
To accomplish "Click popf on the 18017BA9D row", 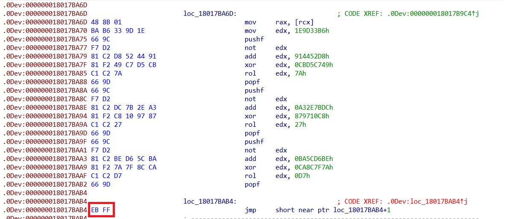I will [x=252, y=133].
